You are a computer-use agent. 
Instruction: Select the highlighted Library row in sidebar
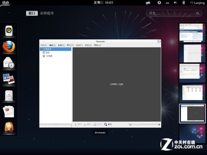[x=55, y=49]
